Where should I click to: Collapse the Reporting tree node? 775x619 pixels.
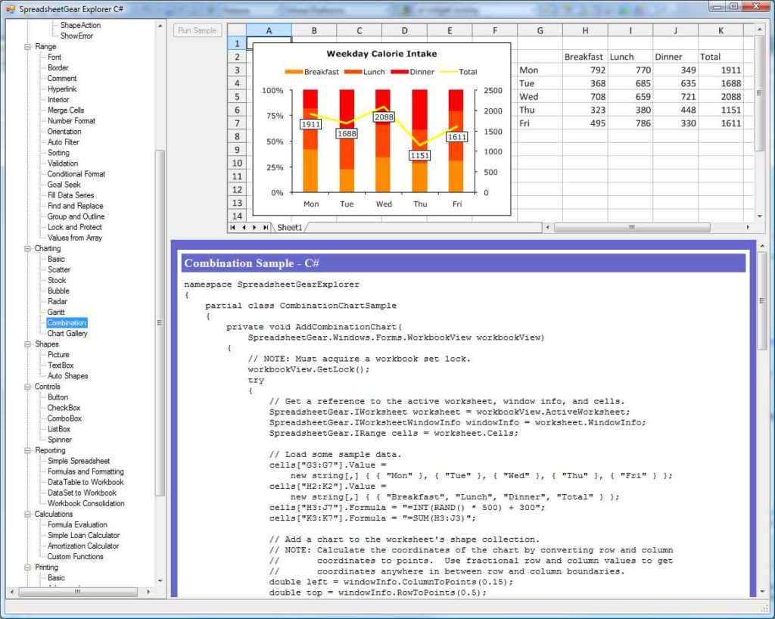coord(28,450)
